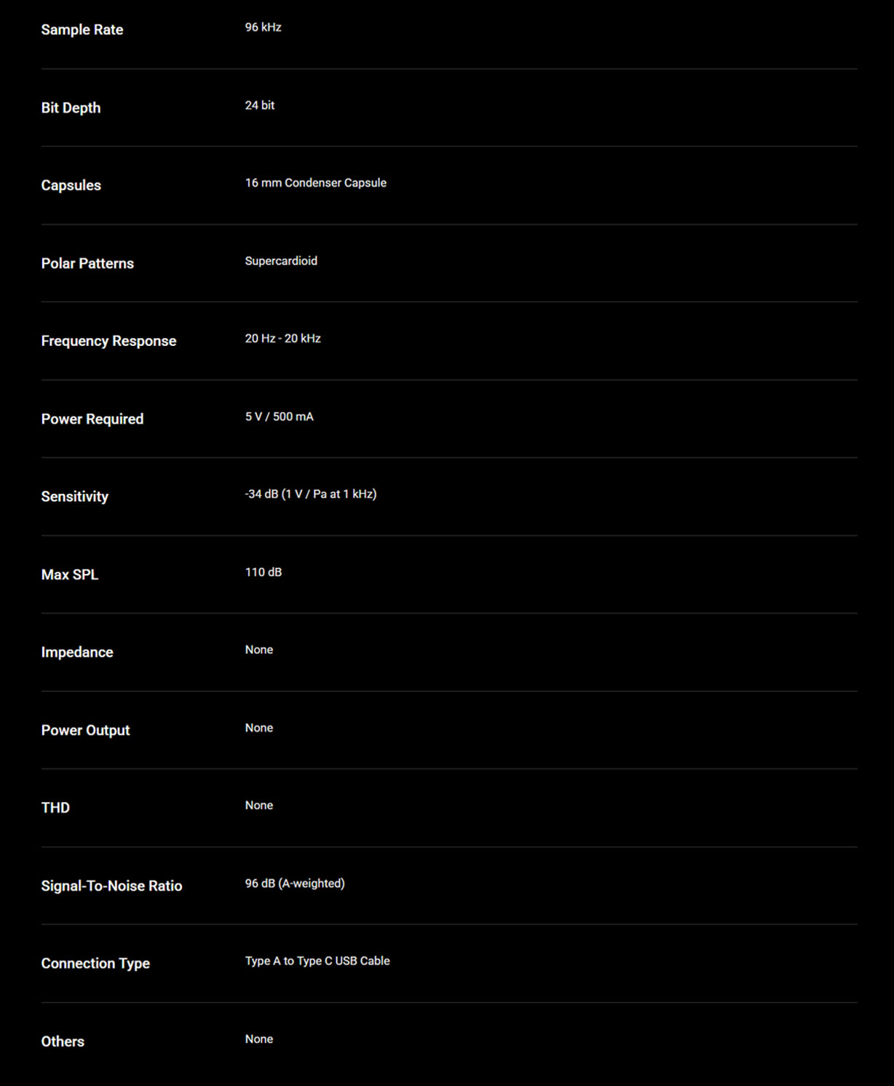Image resolution: width=894 pixels, height=1086 pixels.
Task: Click the Polar Patterns label
Action: [87, 263]
